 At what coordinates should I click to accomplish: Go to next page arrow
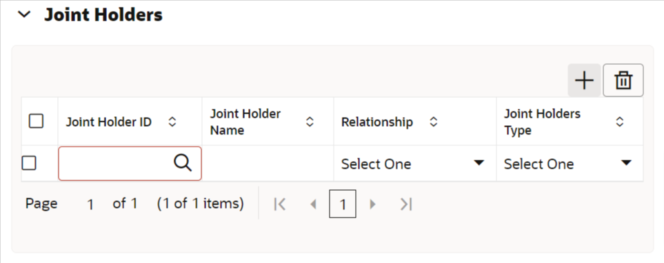click(372, 204)
